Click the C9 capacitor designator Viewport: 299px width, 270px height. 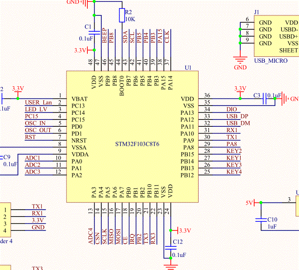7,157
